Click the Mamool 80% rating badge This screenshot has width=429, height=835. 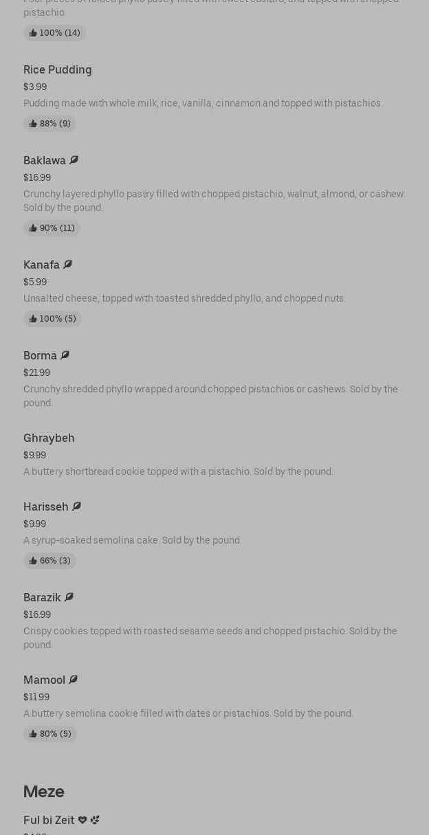click(50, 734)
